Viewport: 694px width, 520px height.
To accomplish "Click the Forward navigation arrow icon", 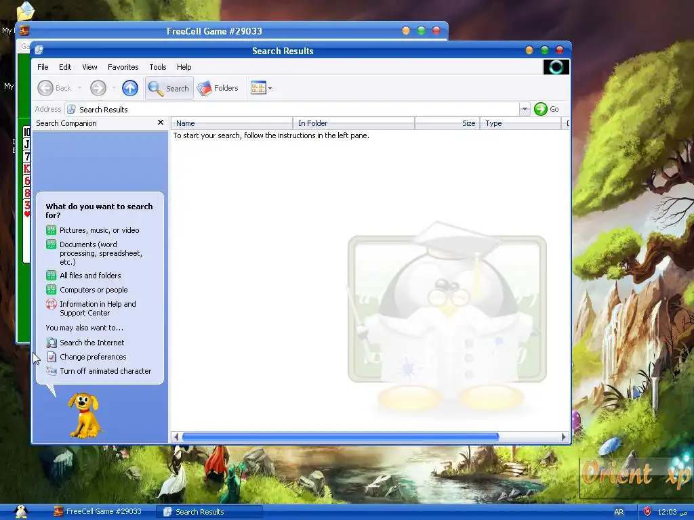I will 98,88.
